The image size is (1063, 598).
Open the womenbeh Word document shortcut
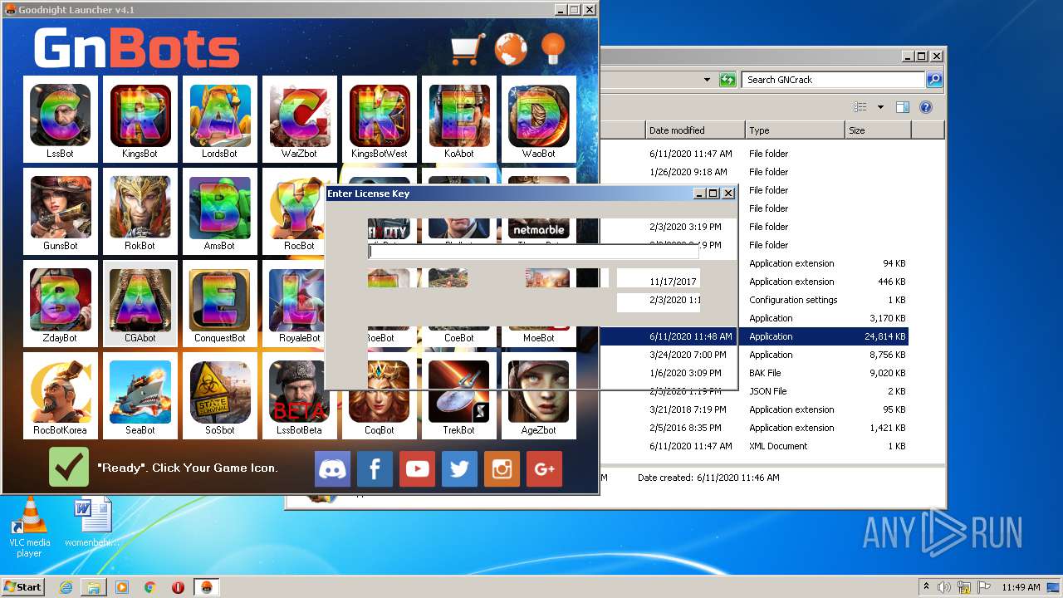point(92,523)
